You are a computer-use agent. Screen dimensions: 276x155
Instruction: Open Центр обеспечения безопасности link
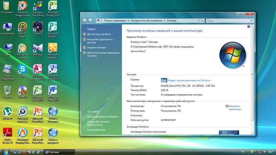[98, 123]
